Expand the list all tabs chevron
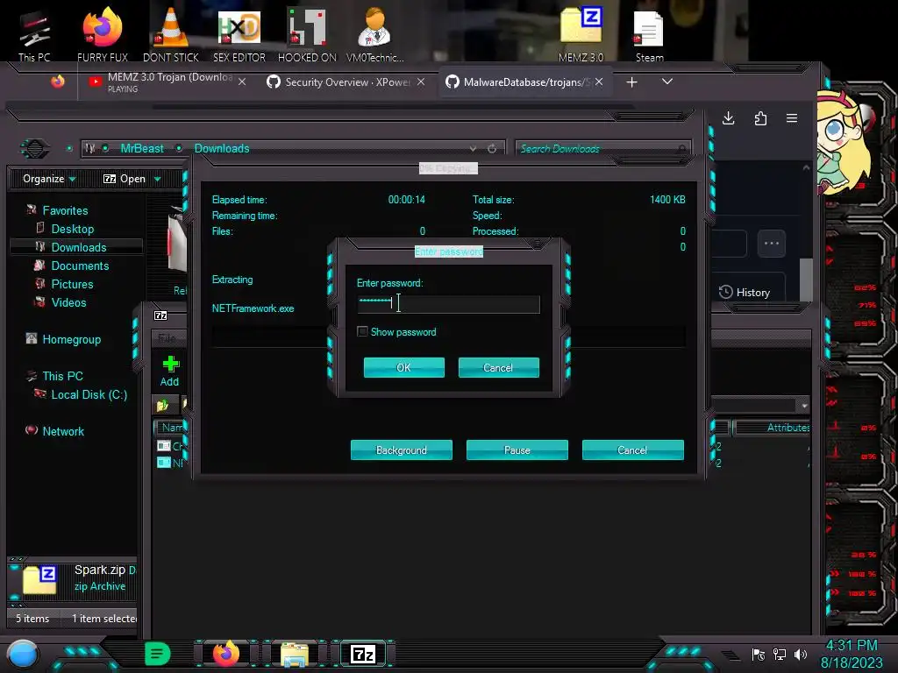 coord(667,81)
